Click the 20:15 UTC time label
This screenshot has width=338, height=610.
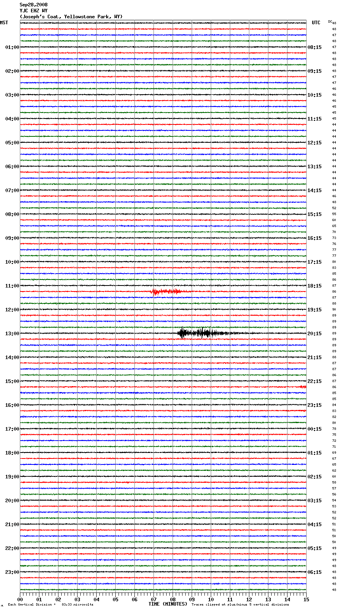[x=315, y=334]
